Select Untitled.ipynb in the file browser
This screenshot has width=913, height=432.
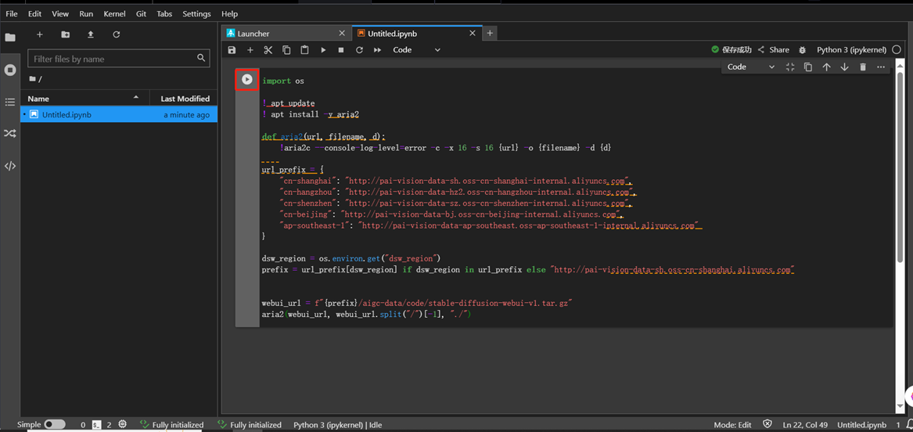point(67,115)
